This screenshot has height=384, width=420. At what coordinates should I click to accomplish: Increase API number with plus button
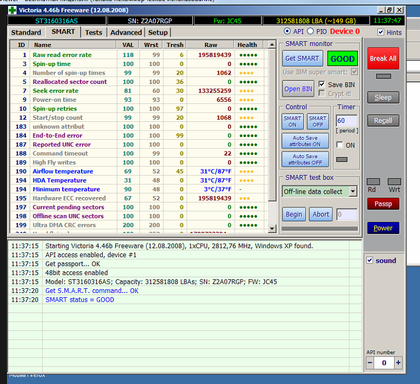point(398,363)
